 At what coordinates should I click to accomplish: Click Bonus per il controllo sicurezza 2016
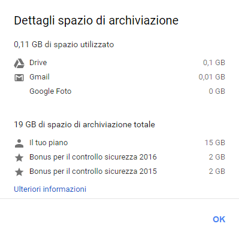coord(93,157)
